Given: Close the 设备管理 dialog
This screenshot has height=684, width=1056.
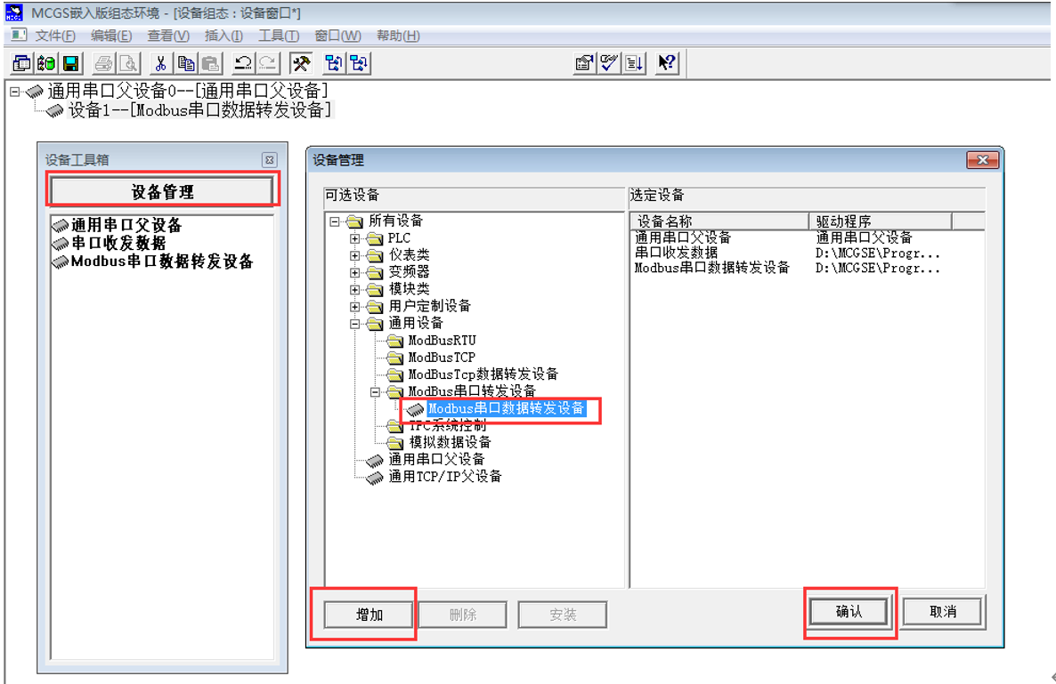Looking at the screenshot, I should (x=983, y=160).
